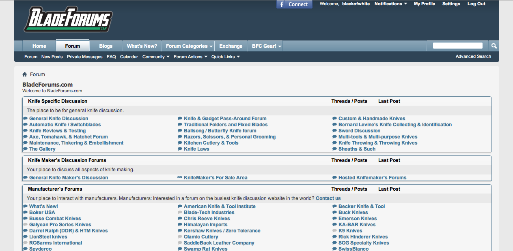Click bubble icon beside Knife Laws
This screenshot has width=513, height=251.
click(180, 149)
